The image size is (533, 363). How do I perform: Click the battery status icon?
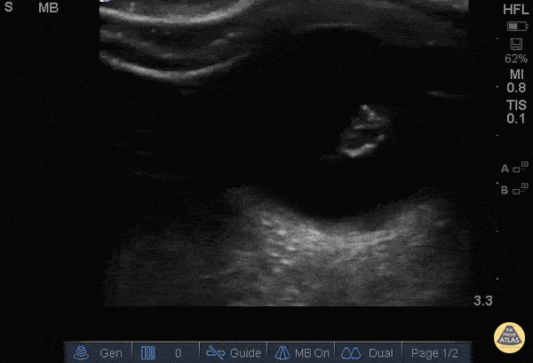(x=515, y=27)
